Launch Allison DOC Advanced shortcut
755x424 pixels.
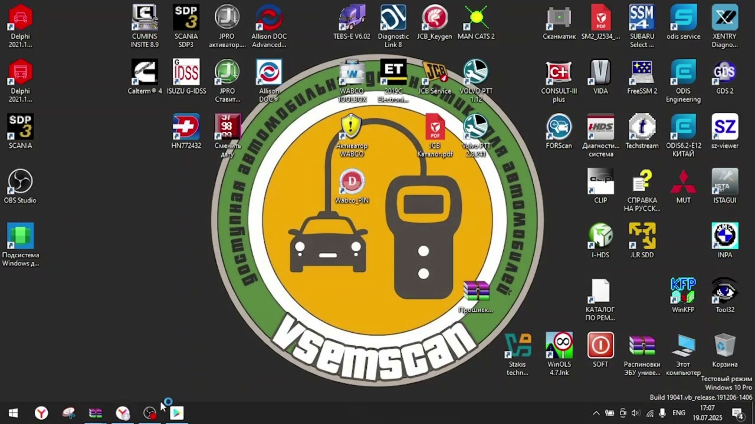pos(269,26)
